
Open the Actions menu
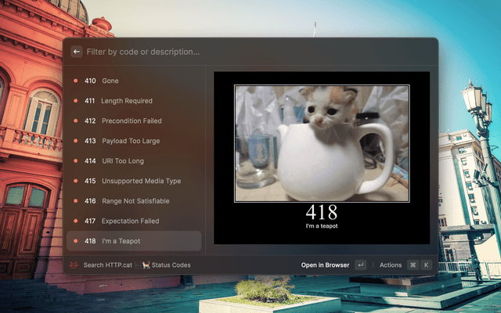390,265
